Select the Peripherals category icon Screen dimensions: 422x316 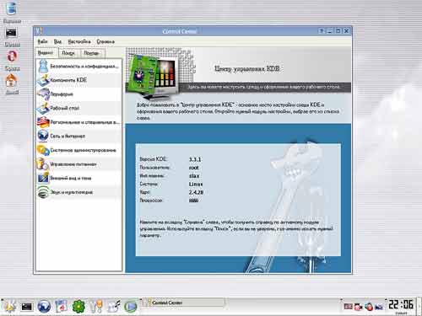coord(43,94)
